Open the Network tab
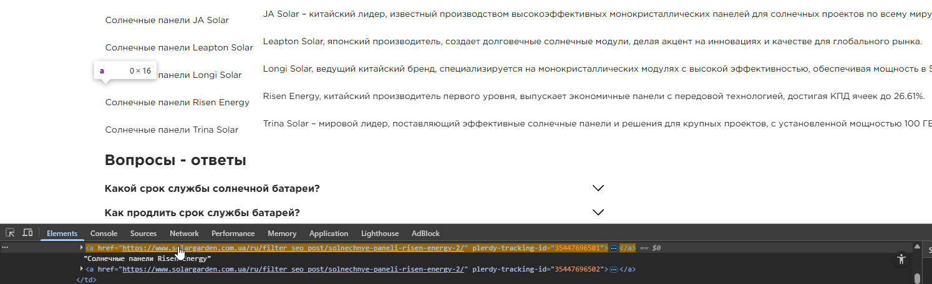The image size is (932, 284). [184, 234]
